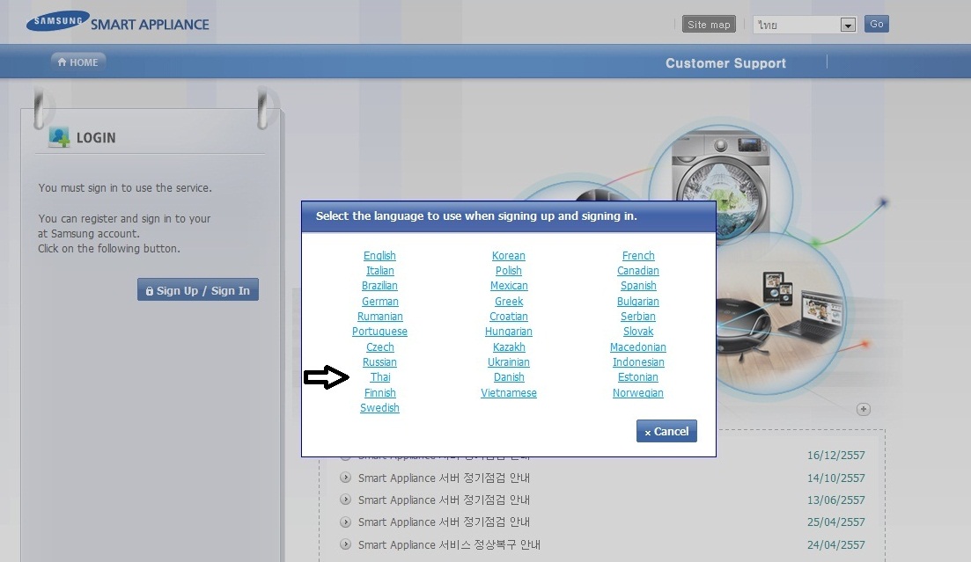Pick the Brazilian language link

(379, 285)
